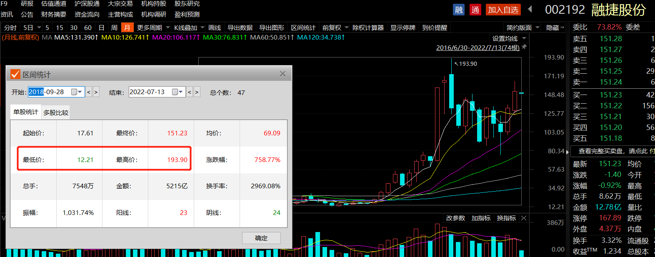Viewport: 655px width, 257px height.
Task: Step start date forward with > arrow
Action: [x=96, y=92]
